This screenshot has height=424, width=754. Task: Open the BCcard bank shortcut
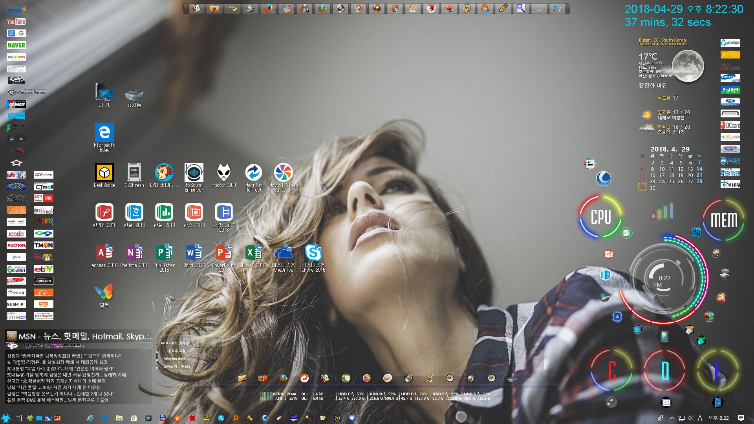[730, 126]
